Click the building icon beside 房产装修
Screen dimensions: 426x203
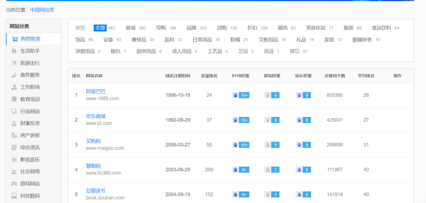click(x=14, y=135)
